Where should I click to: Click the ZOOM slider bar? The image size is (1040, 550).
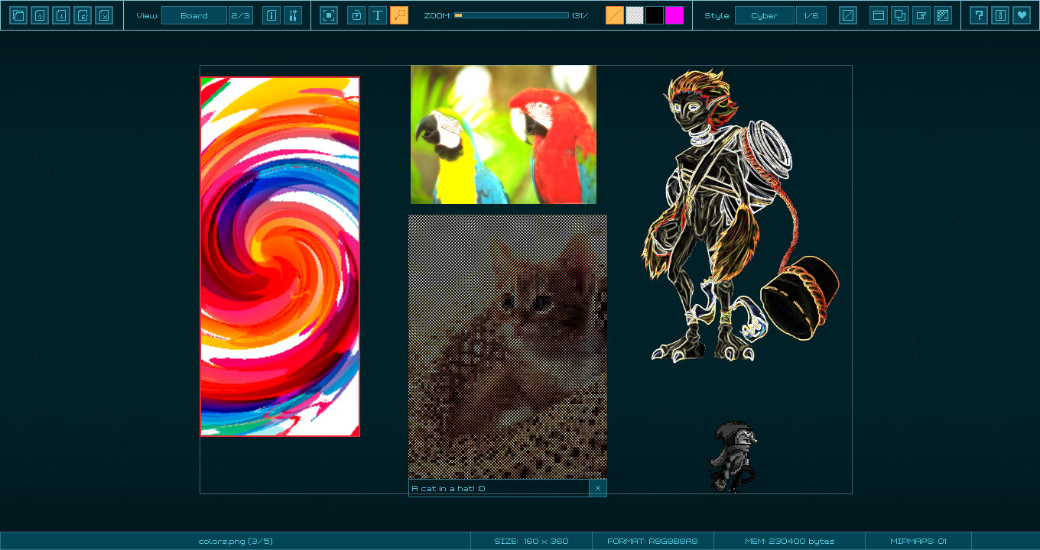click(x=511, y=15)
